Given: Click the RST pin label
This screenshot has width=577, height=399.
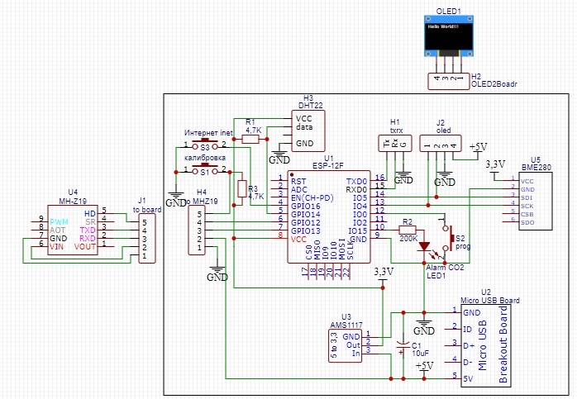Looking at the screenshot, I should (x=298, y=181).
